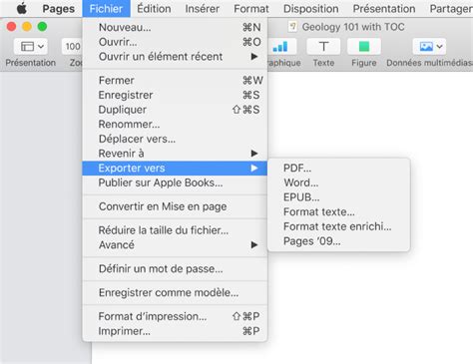Open the Données multimédias media dropdown
The width and height of the screenshot is (473, 364).
tap(429, 47)
